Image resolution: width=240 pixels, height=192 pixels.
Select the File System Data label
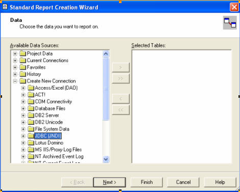pos(52,129)
